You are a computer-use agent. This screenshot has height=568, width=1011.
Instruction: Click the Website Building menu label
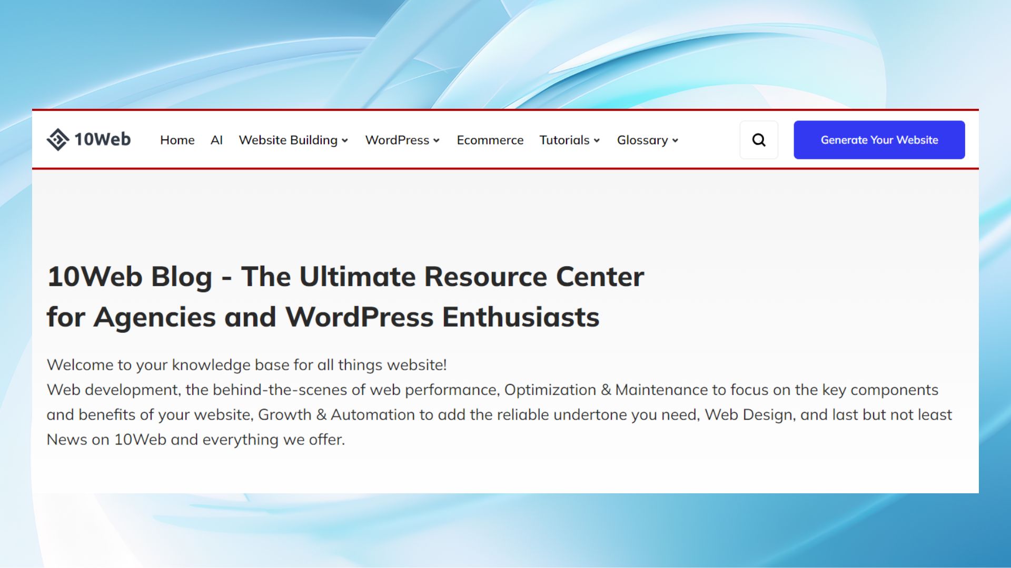pos(288,140)
